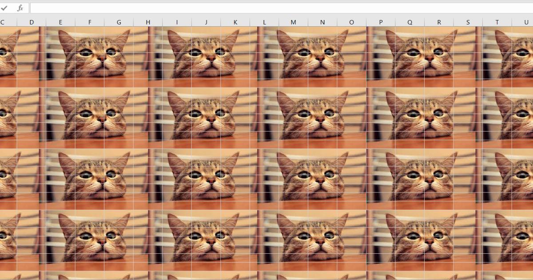Click column header G

[x=119, y=21]
